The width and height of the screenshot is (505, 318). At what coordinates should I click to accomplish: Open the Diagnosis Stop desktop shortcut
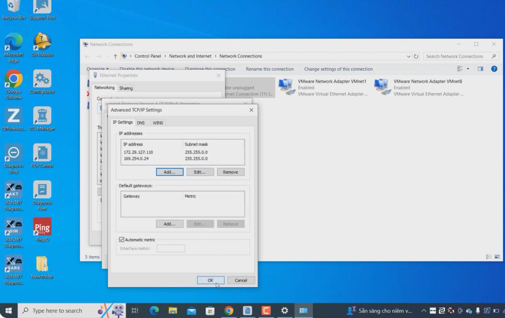[x=14, y=159]
